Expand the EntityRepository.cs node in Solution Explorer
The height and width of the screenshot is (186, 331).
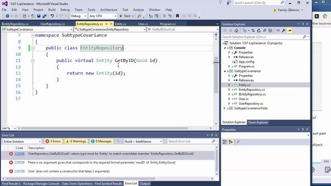tap(229, 89)
